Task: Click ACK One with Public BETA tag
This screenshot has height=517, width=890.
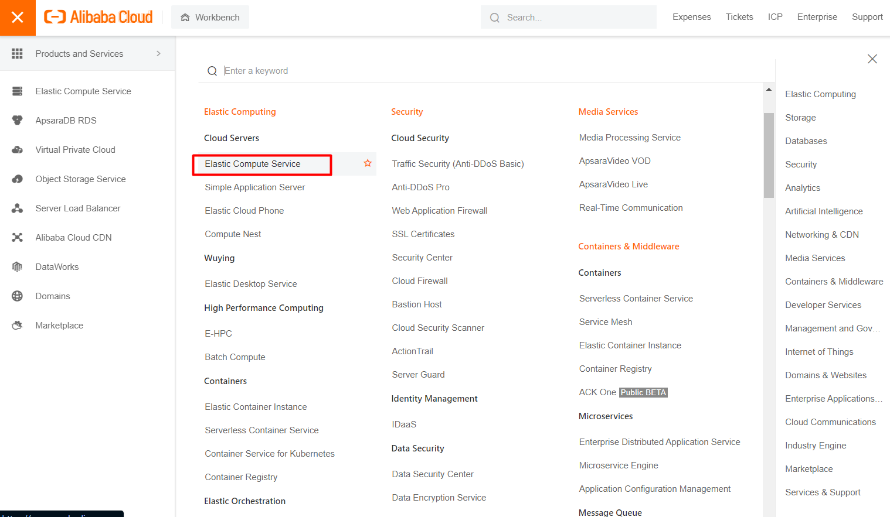Action: click(x=597, y=392)
